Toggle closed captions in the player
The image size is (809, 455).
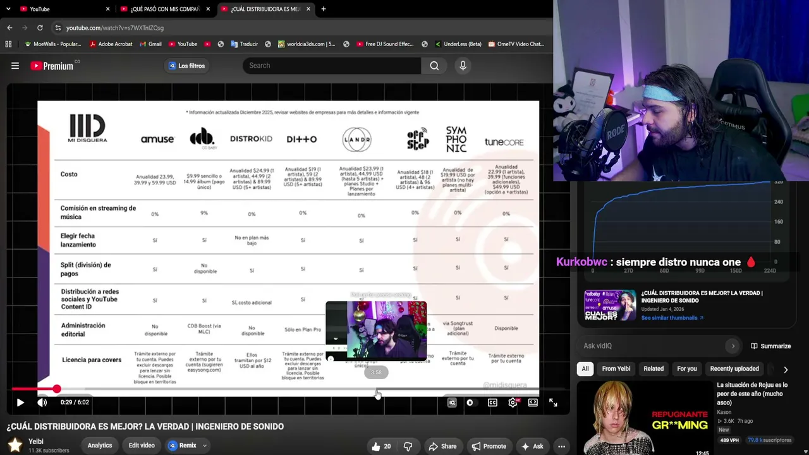pos(492,403)
